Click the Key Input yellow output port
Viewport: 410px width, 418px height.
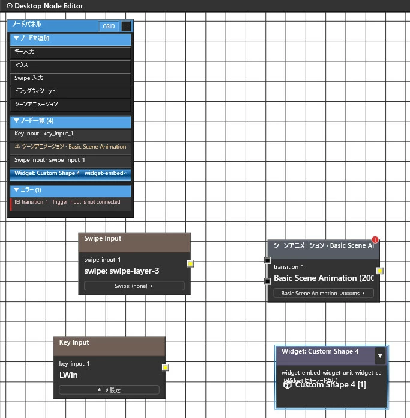coord(165,367)
